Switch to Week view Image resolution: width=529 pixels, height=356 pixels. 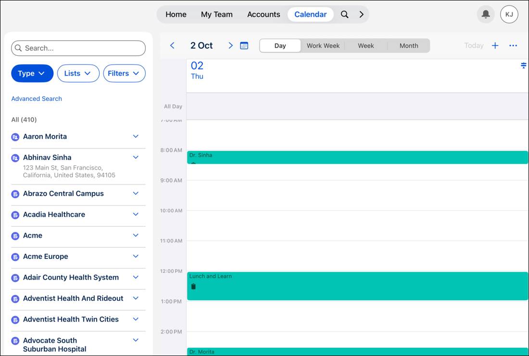click(365, 46)
